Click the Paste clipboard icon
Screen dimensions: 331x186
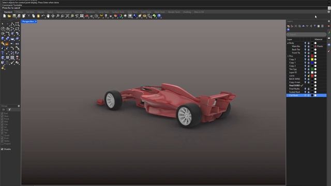pos(38,16)
